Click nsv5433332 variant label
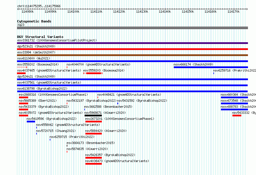Viewport: 256px width, 175px height. 244,113
